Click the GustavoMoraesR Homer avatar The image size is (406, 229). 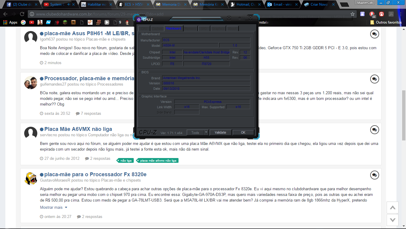point(30,178)
